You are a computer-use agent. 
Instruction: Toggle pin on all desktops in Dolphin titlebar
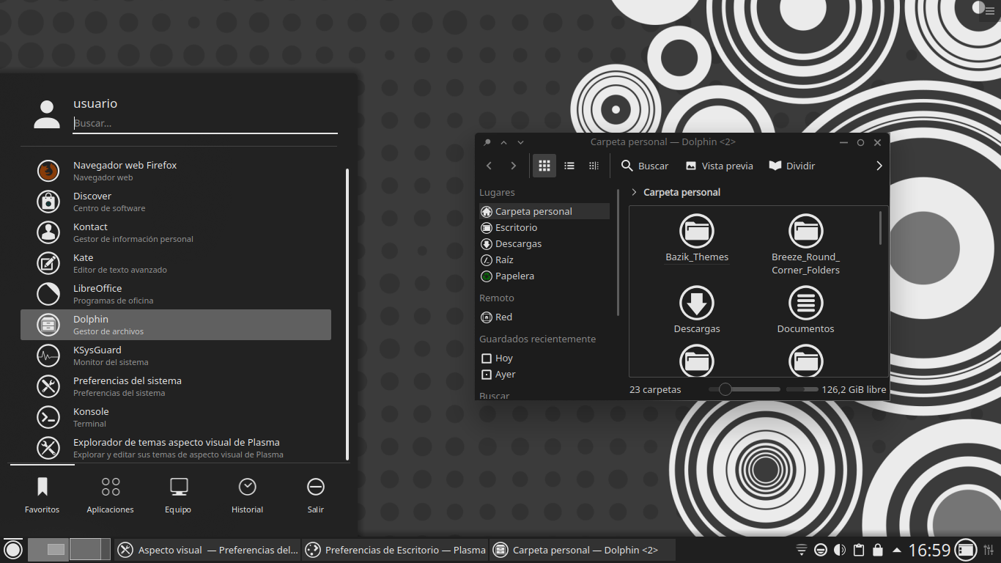pyautogui.click(x=487, y=142)
